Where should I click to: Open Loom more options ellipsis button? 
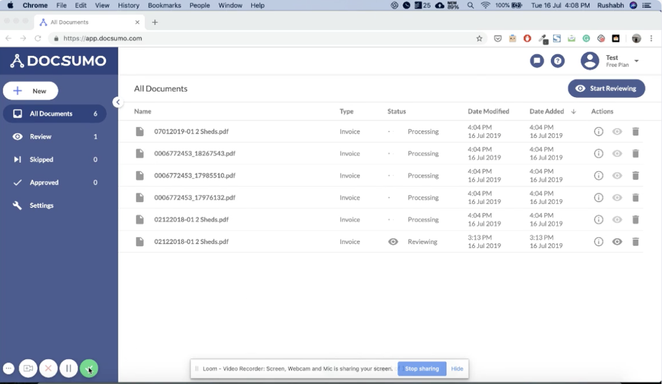(8, 368)
